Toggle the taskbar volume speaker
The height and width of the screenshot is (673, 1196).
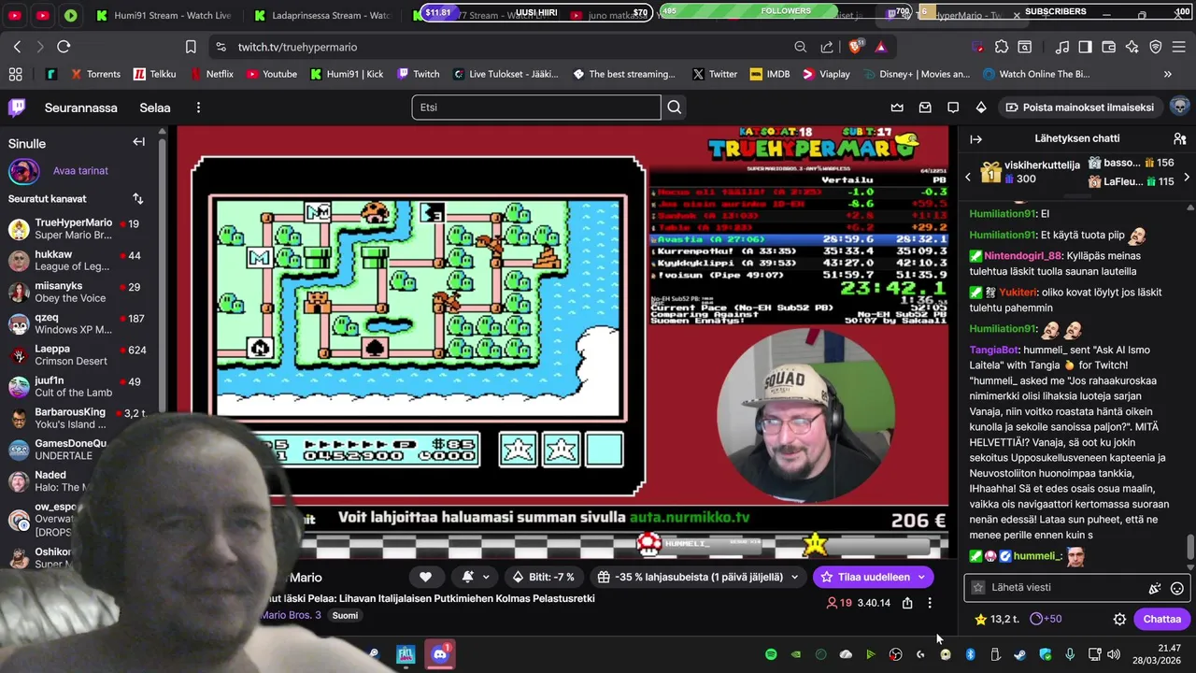click(1116, 654)
